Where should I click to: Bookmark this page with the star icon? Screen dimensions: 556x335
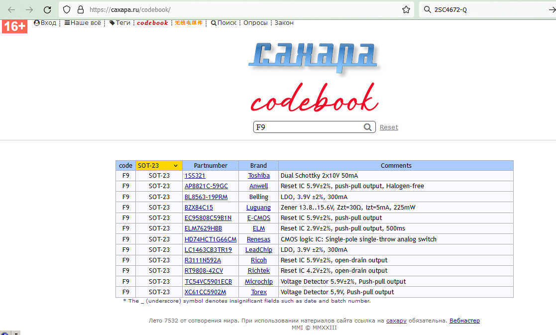click(406, 9)
